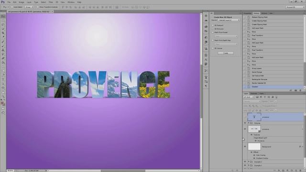Select the Brush tool
Screen dimensions: 306x172
pyautogui.click(x=3, y=46)
